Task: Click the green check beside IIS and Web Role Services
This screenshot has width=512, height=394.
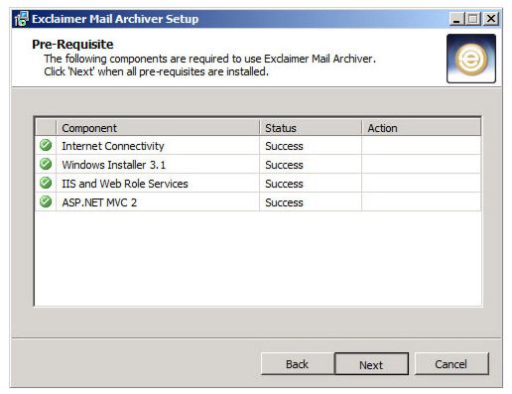Action: 46,183
